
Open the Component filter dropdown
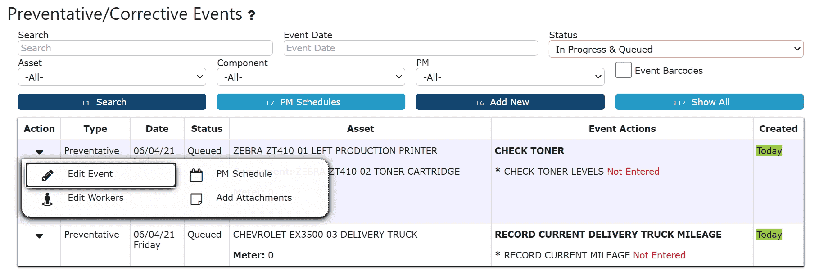click(x=311, y=77)
